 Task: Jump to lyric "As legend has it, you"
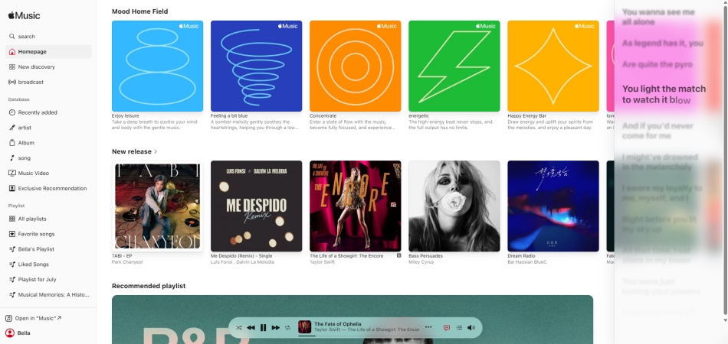pyautogui.click(x=663, y=43)
